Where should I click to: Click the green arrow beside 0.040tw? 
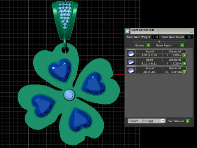click(x=184, y=72)
